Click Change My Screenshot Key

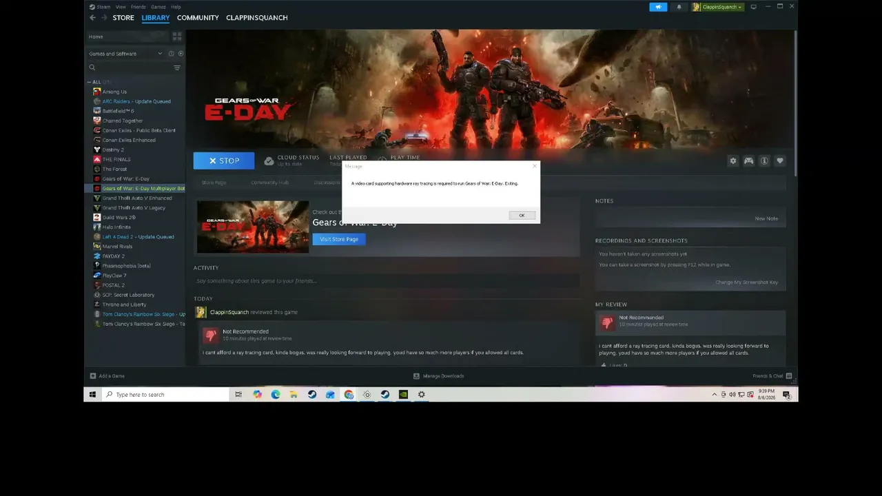pyautogui.click(x=746, y=282)
